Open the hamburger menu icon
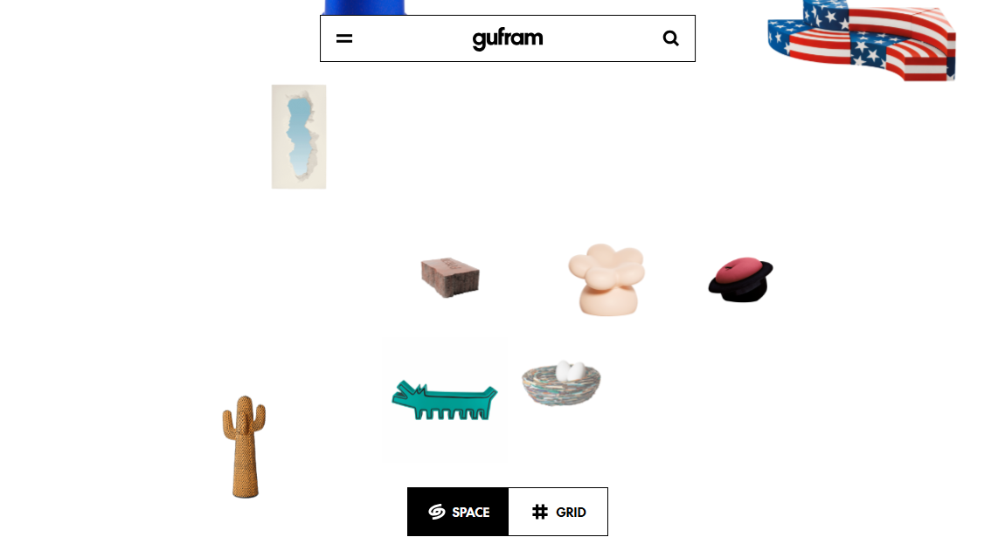This screenshot has width=1005, height=551. coord(344,38)
